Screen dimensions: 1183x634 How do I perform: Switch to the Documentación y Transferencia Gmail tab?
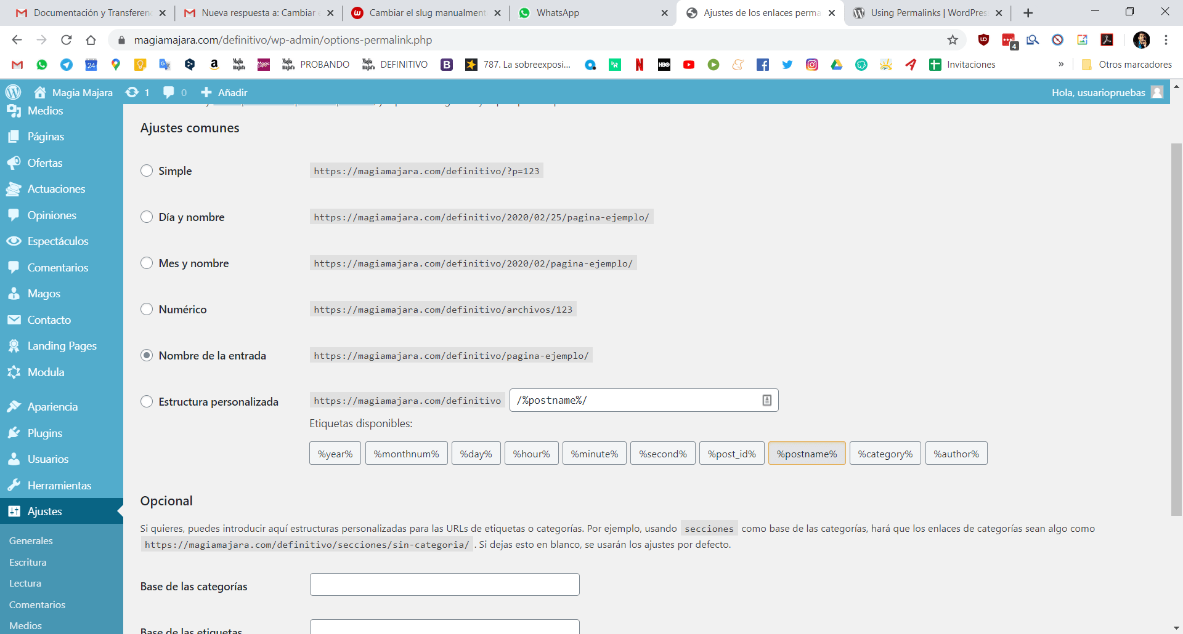(x=91, y=13)
